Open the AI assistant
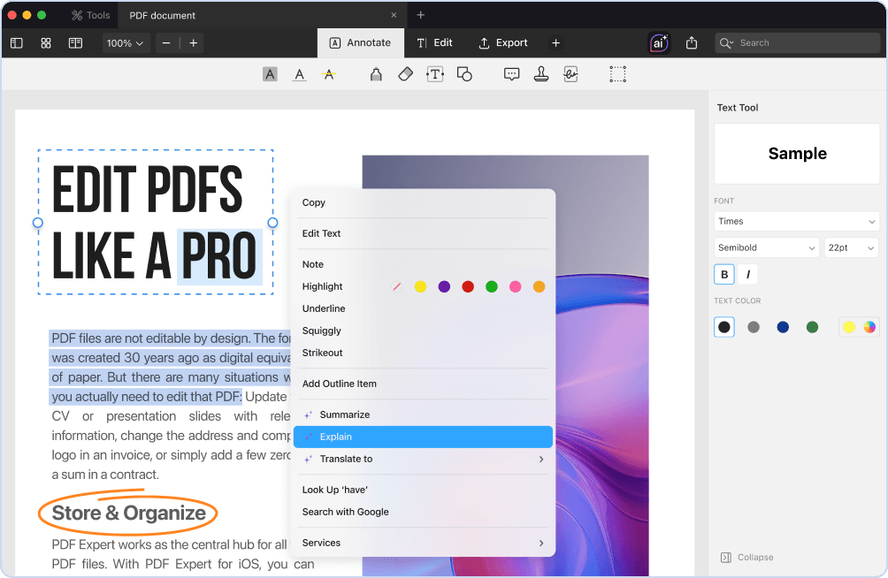Image resolution: width=888 pixels, height=578 pixels. click(657, 42)
